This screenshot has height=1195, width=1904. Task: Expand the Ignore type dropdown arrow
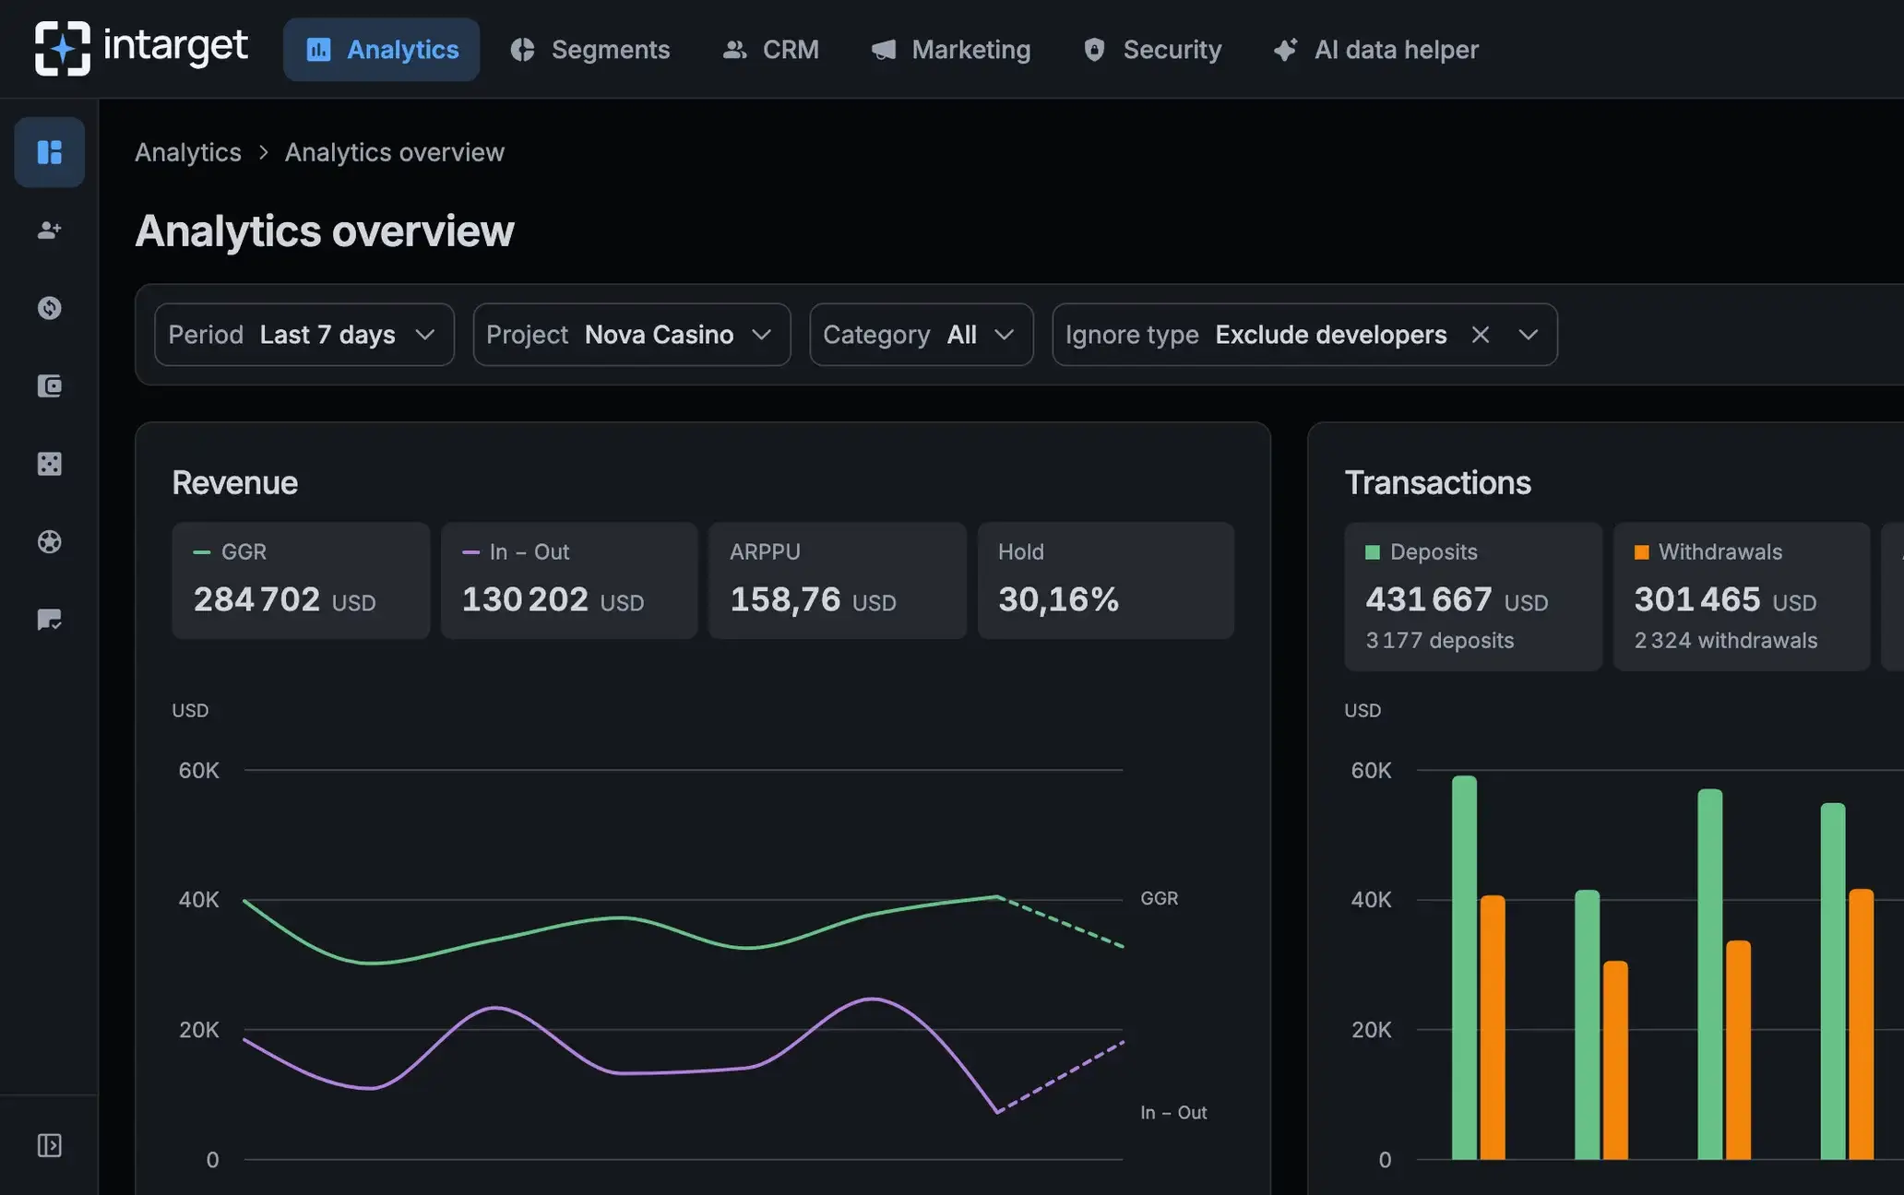[1529, 335]
